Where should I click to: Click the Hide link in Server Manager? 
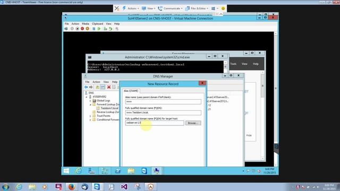[x=249, y=135]
